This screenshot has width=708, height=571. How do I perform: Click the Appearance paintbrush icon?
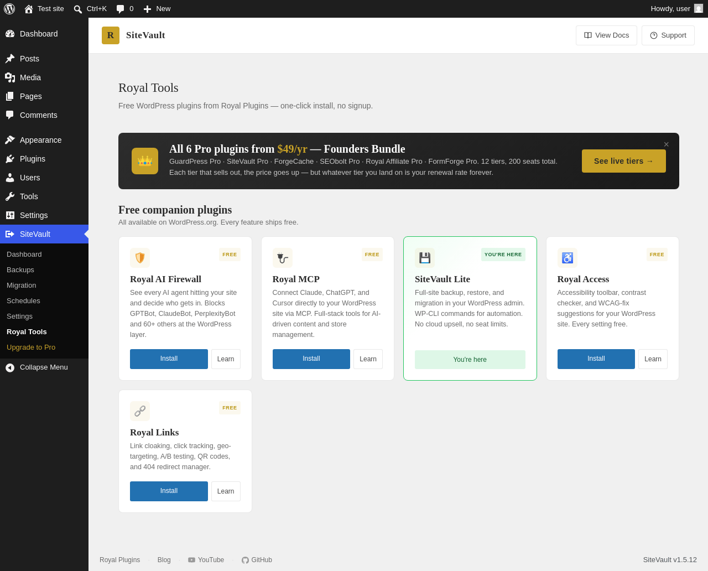(10, 140)
